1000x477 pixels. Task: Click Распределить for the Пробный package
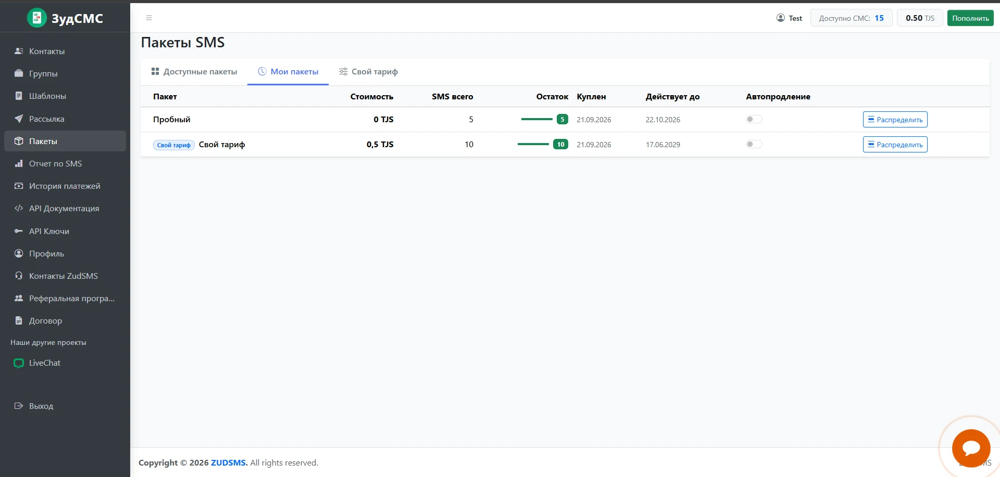coord(895,120)
